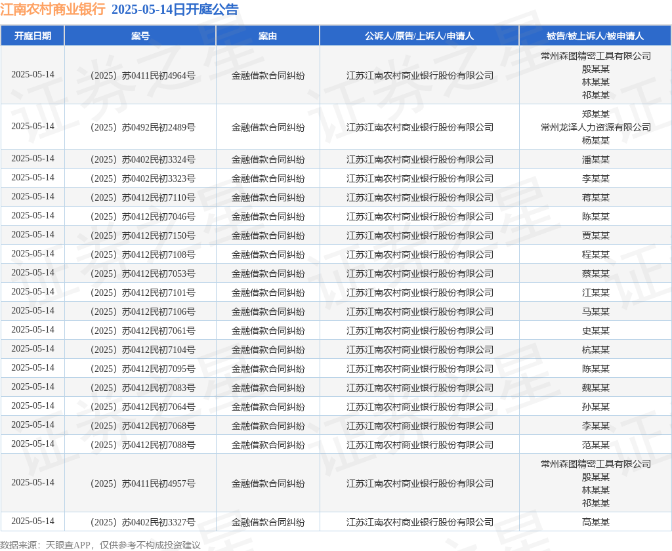Click case number (2025)苏0412民初7068号

tap(142, 426)
